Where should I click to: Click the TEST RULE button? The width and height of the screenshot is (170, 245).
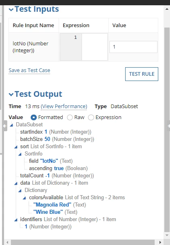[x=142, y=74]
